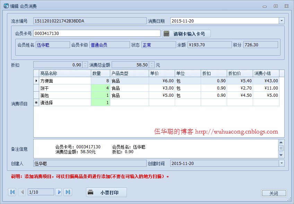This screenshot has height=204, width=294.
Task: Click the 余额 field ¥193.70
Action: [x=210, y=45]
